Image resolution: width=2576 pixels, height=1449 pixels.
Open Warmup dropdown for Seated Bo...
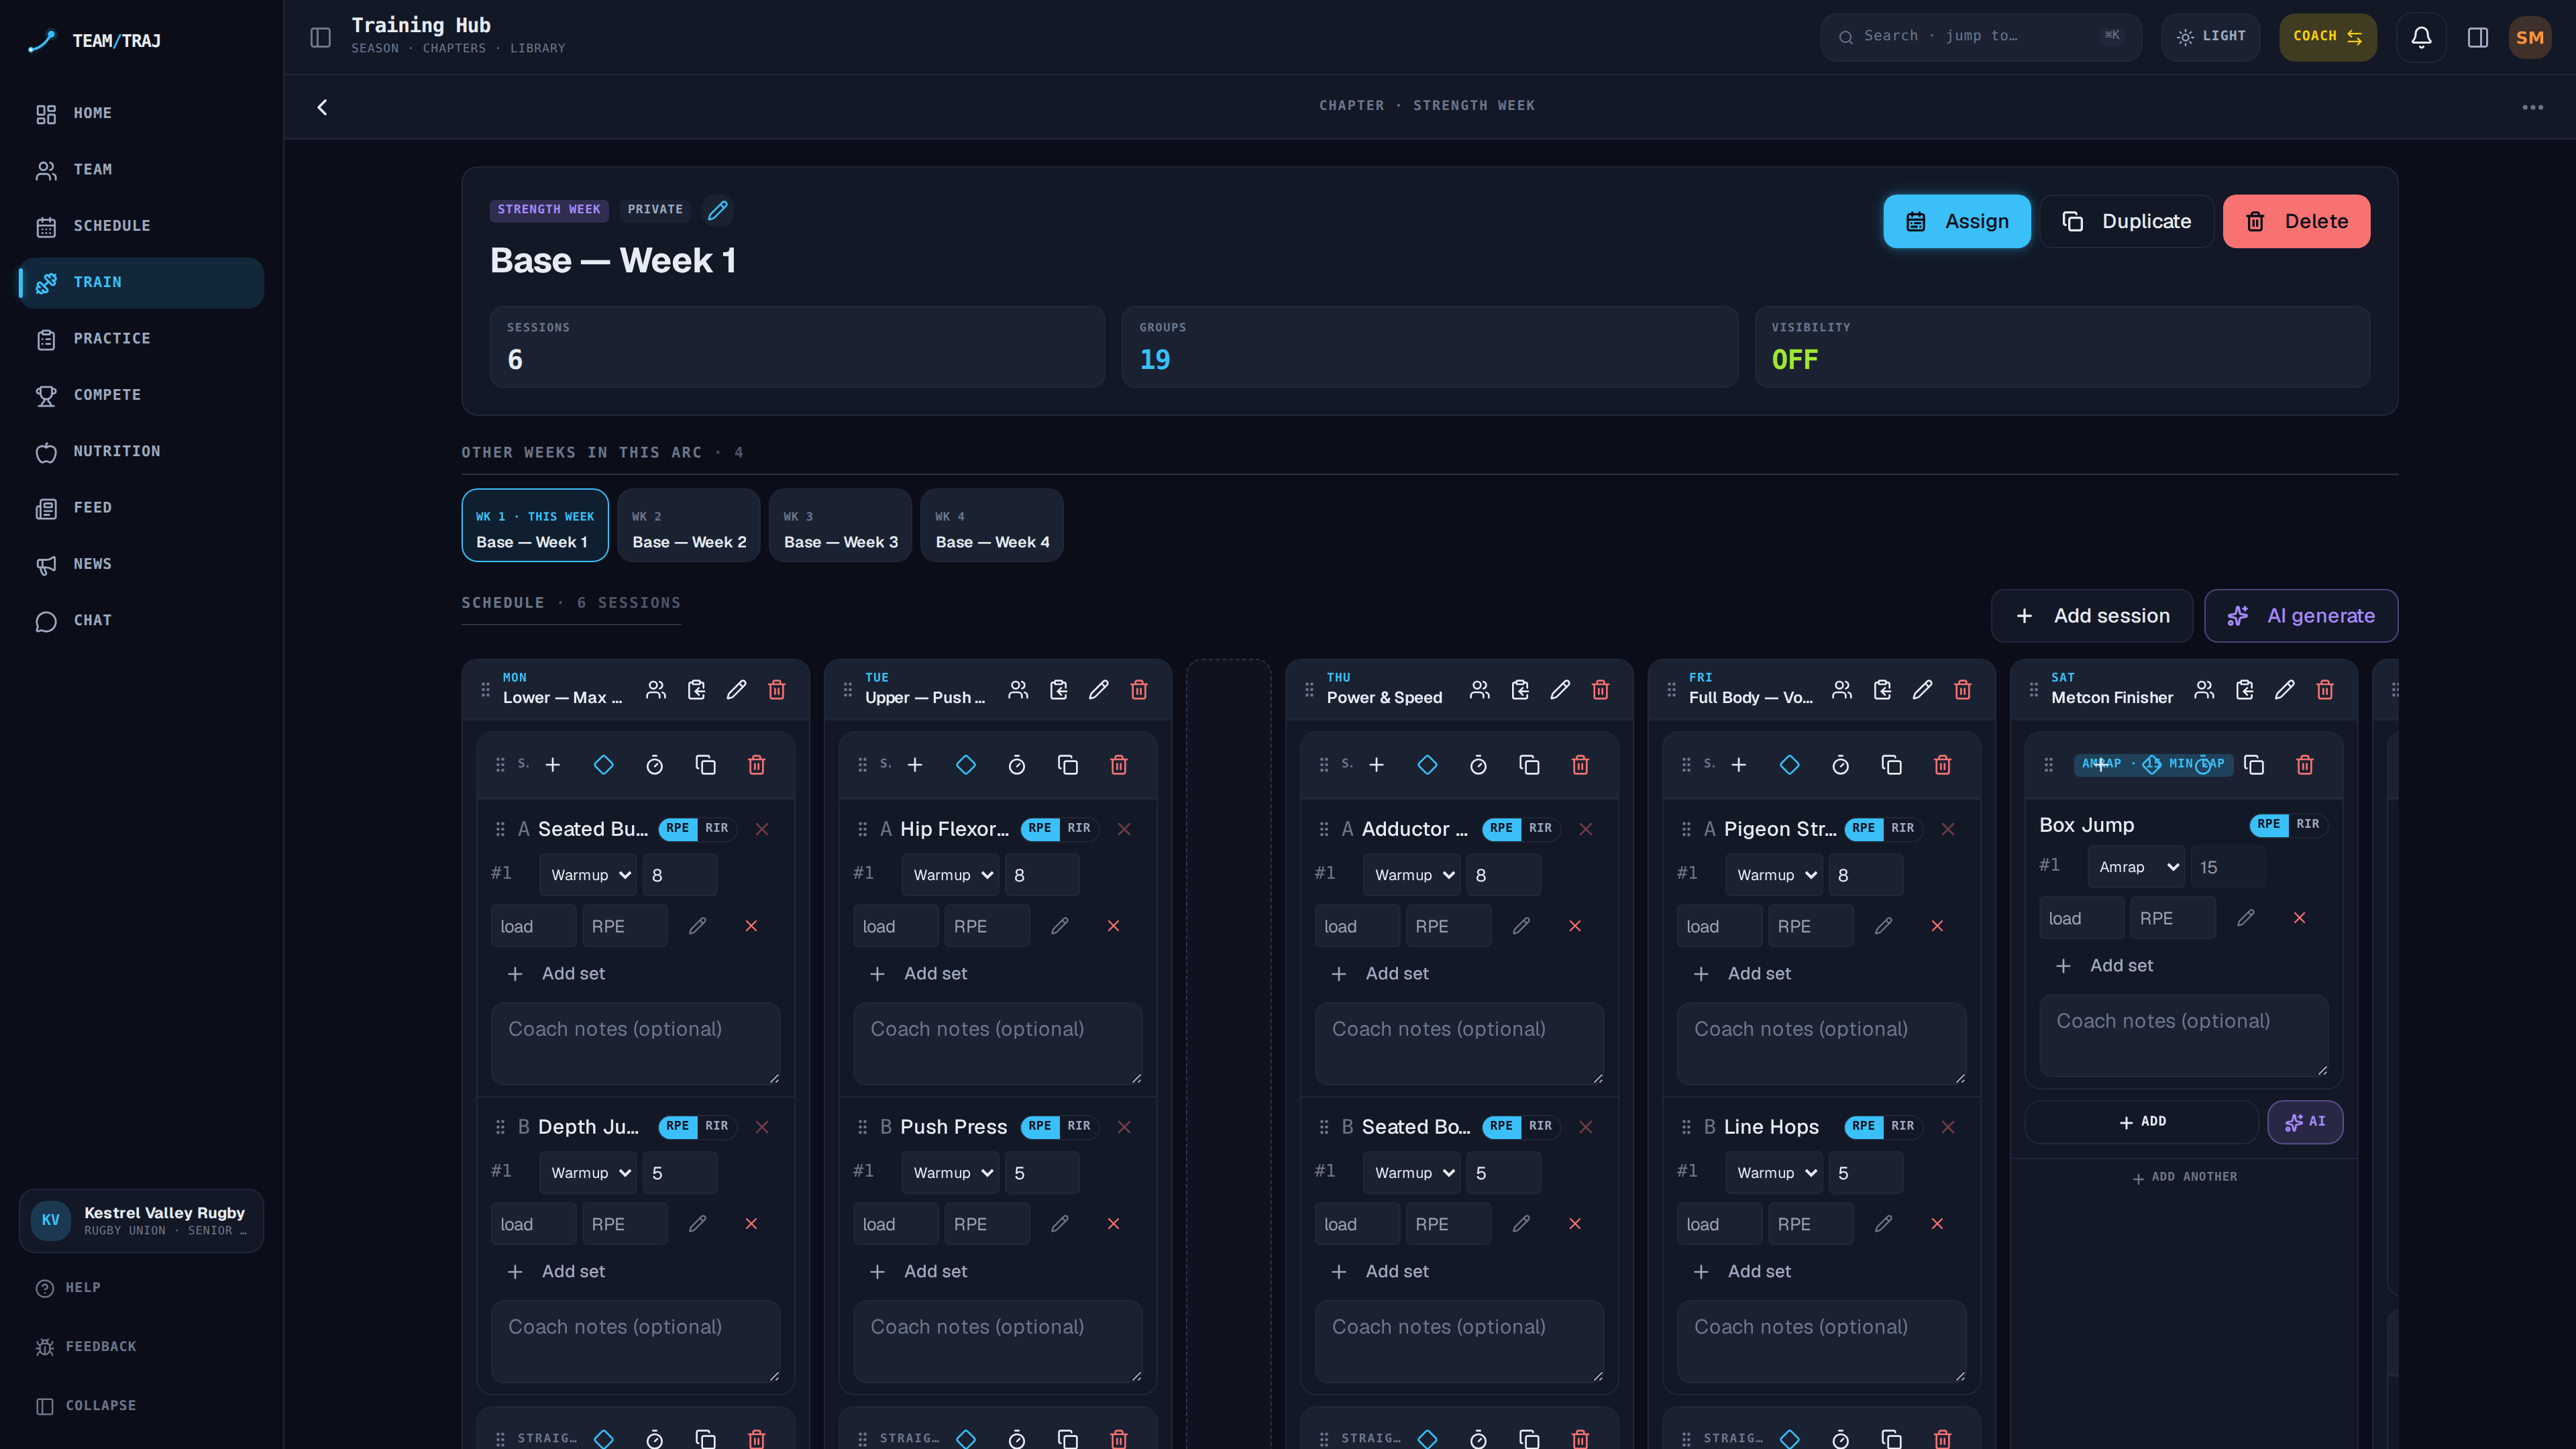click(x=1412, y=1173)
